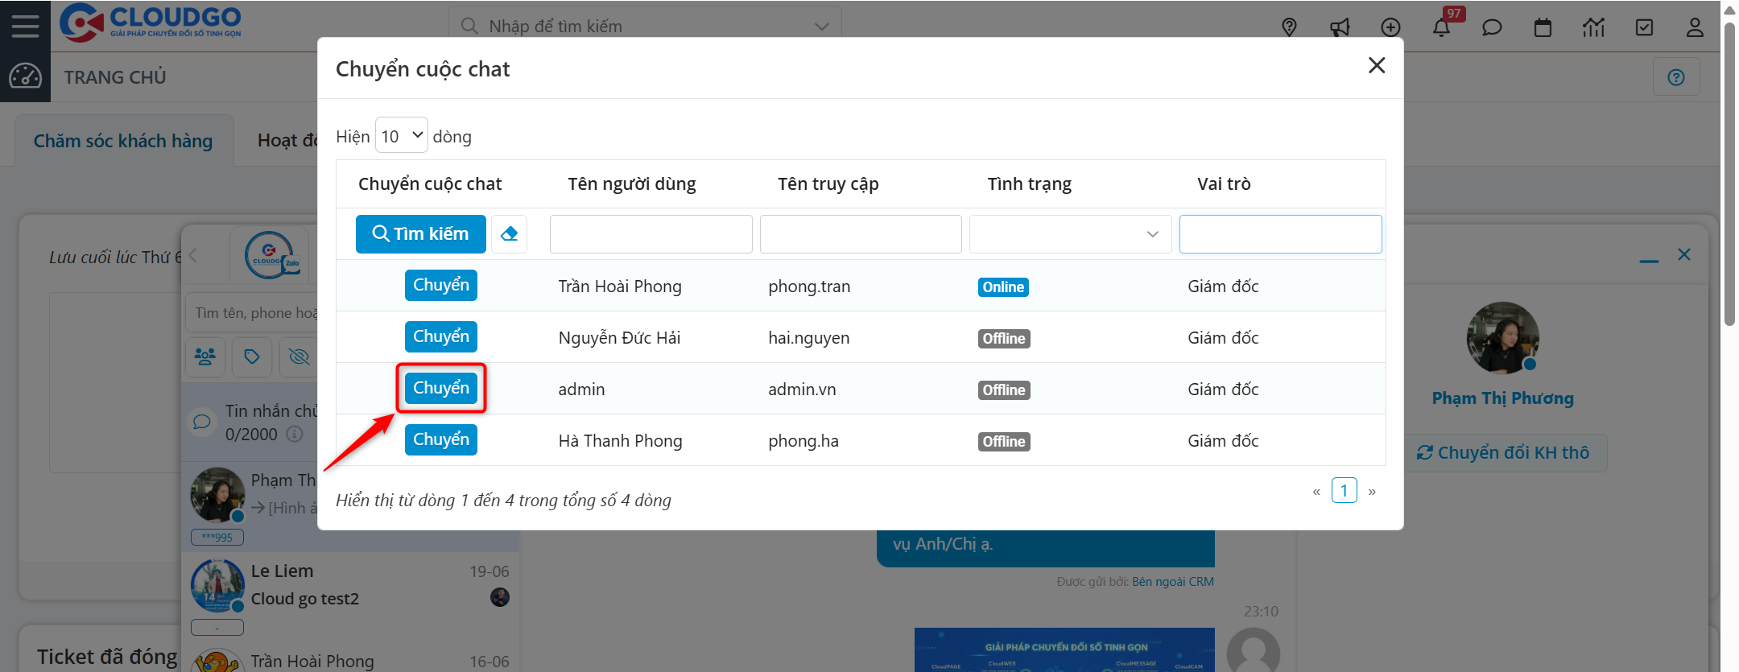Select page 1 in pagination
Screen dimensions: 1739x672
(1345, 490)
